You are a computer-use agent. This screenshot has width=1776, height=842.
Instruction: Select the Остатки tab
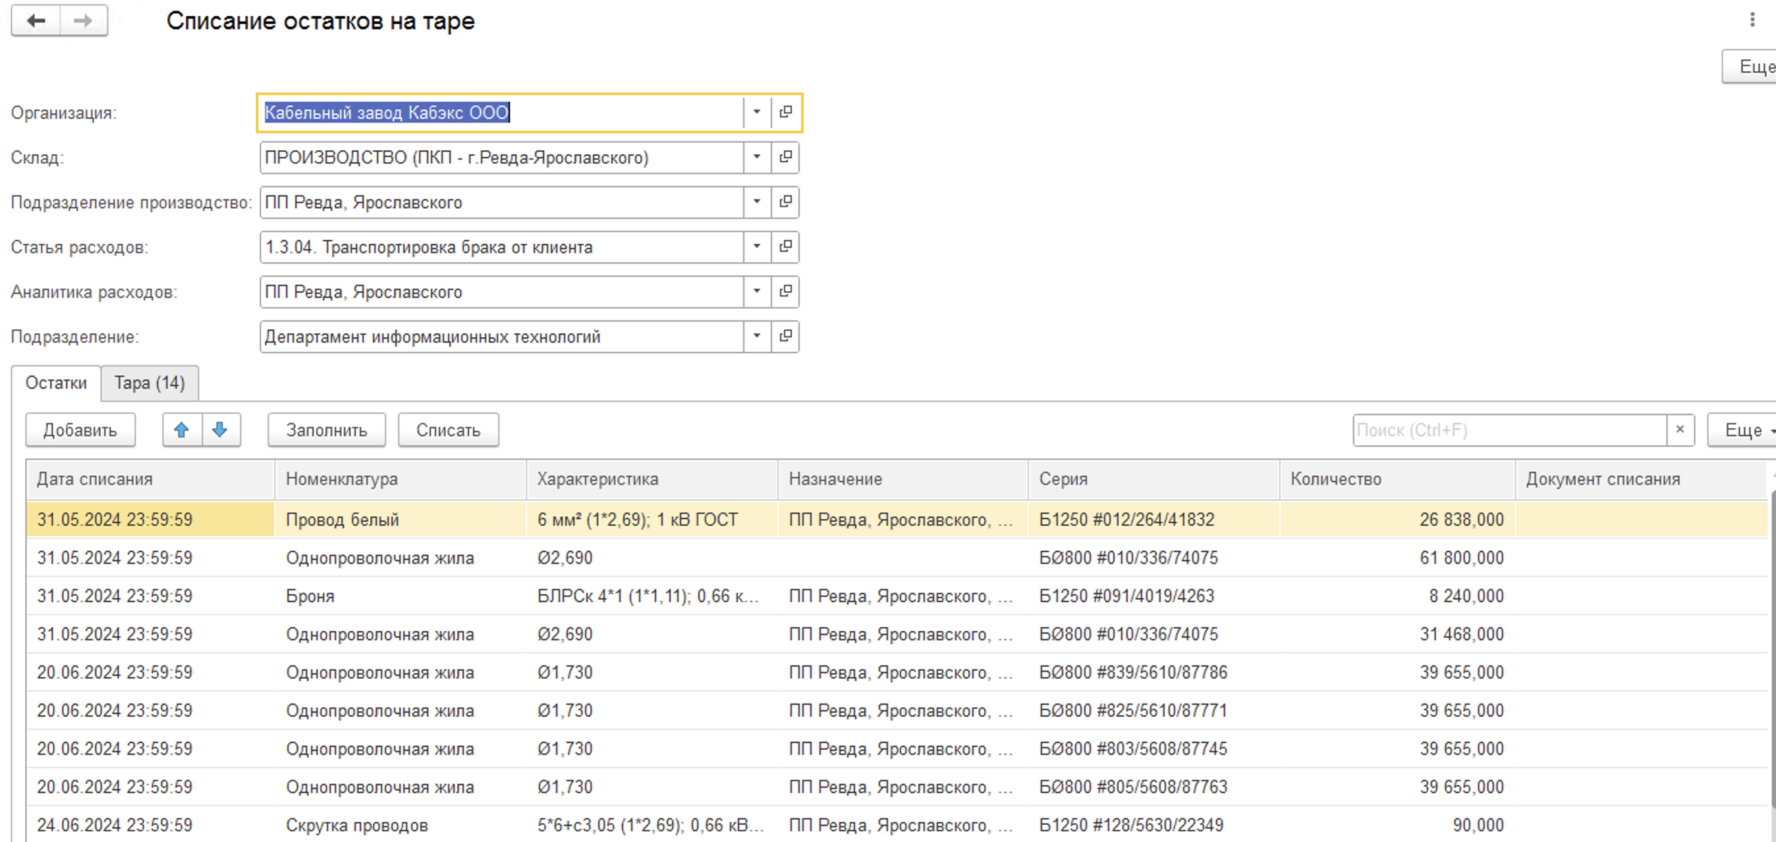56,383
